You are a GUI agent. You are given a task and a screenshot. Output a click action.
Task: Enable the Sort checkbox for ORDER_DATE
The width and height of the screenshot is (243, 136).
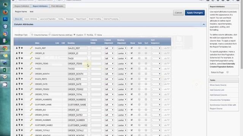click(146, 84)
